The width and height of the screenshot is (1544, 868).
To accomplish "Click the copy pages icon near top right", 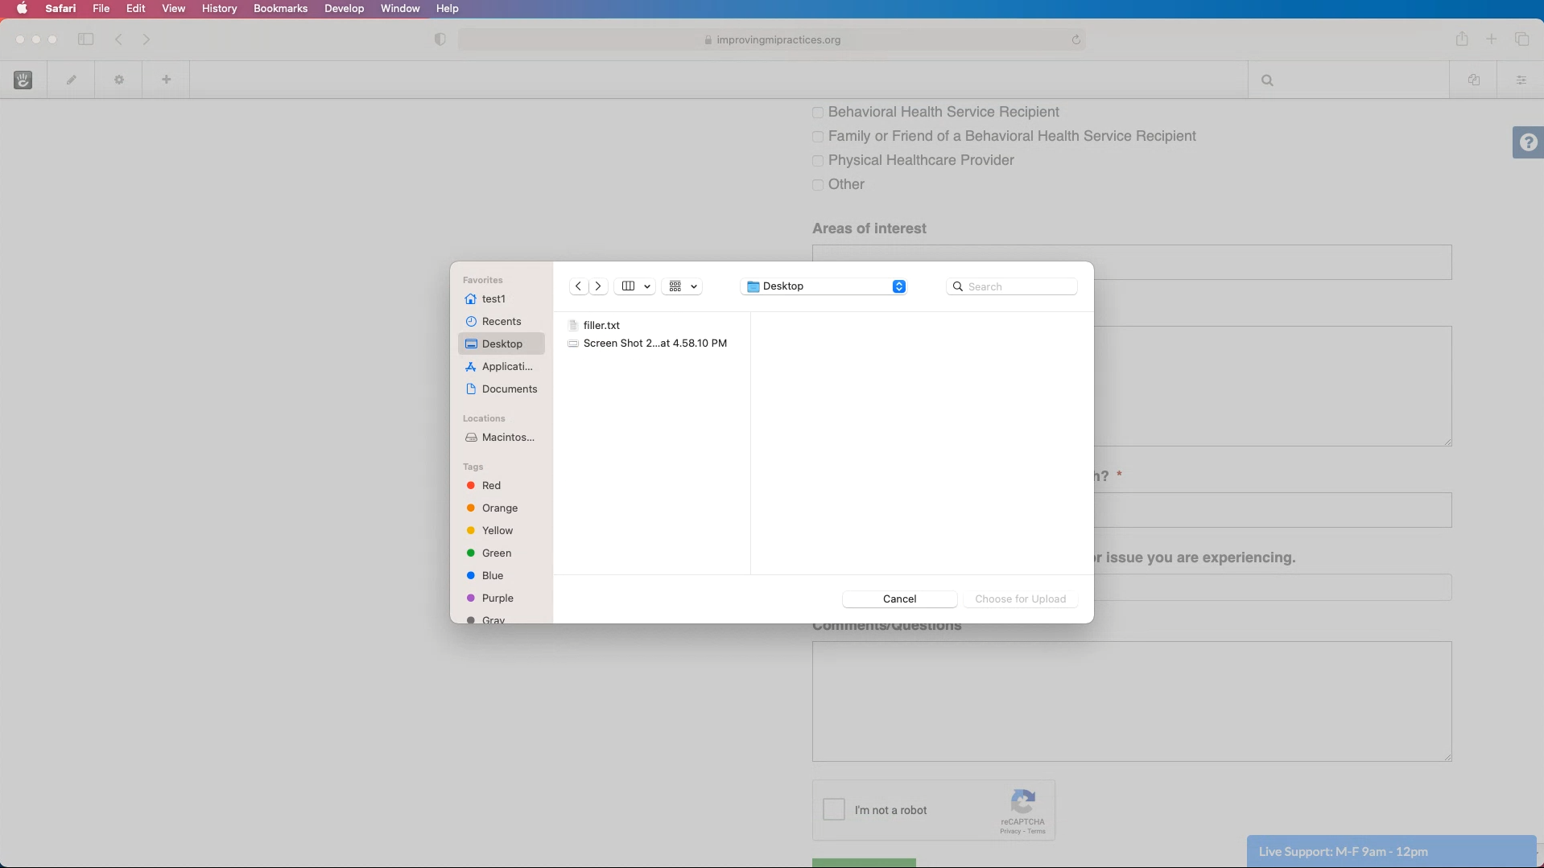I will [x=1474, y=80].
